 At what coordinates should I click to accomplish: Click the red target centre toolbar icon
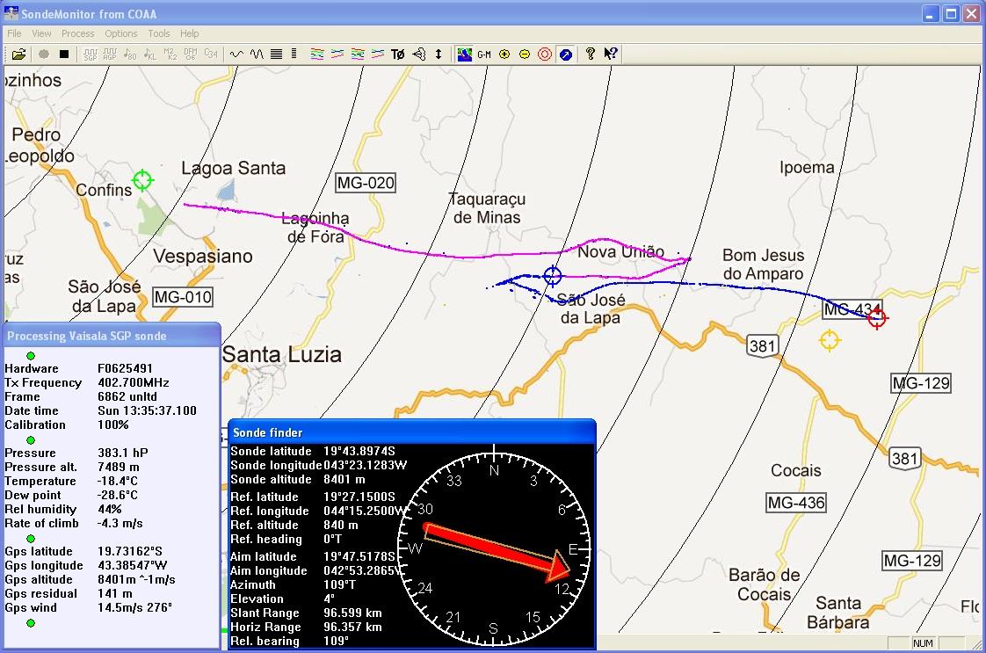[x=545, y=54]
